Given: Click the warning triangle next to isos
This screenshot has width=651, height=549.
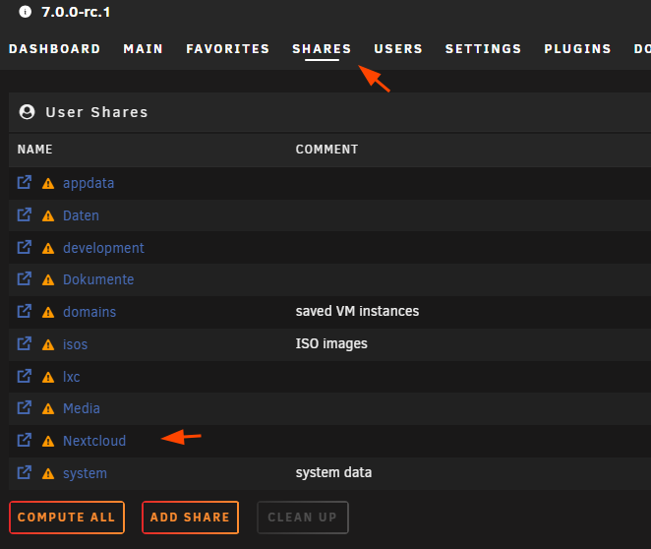Looking at the screenshot, I should tap(48, 344).
